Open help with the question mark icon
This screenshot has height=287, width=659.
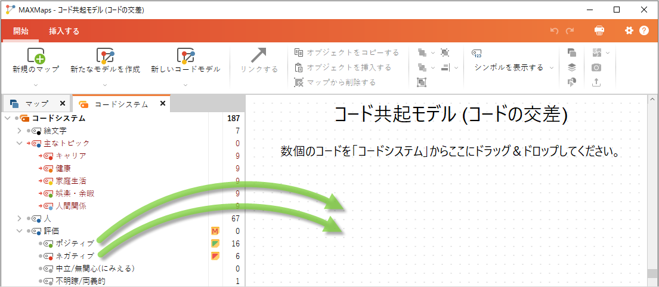pyautogui.click(x=644, y=30)
